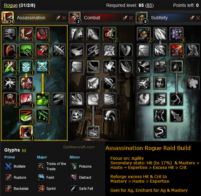This screenshot has height=196, width=201.
Task: Click the Distract minor glyph icon
Action: pyautogui.click(x=74, y=177)
